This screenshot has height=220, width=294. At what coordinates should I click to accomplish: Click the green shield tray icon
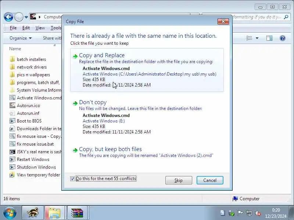[x=232, y=213]
